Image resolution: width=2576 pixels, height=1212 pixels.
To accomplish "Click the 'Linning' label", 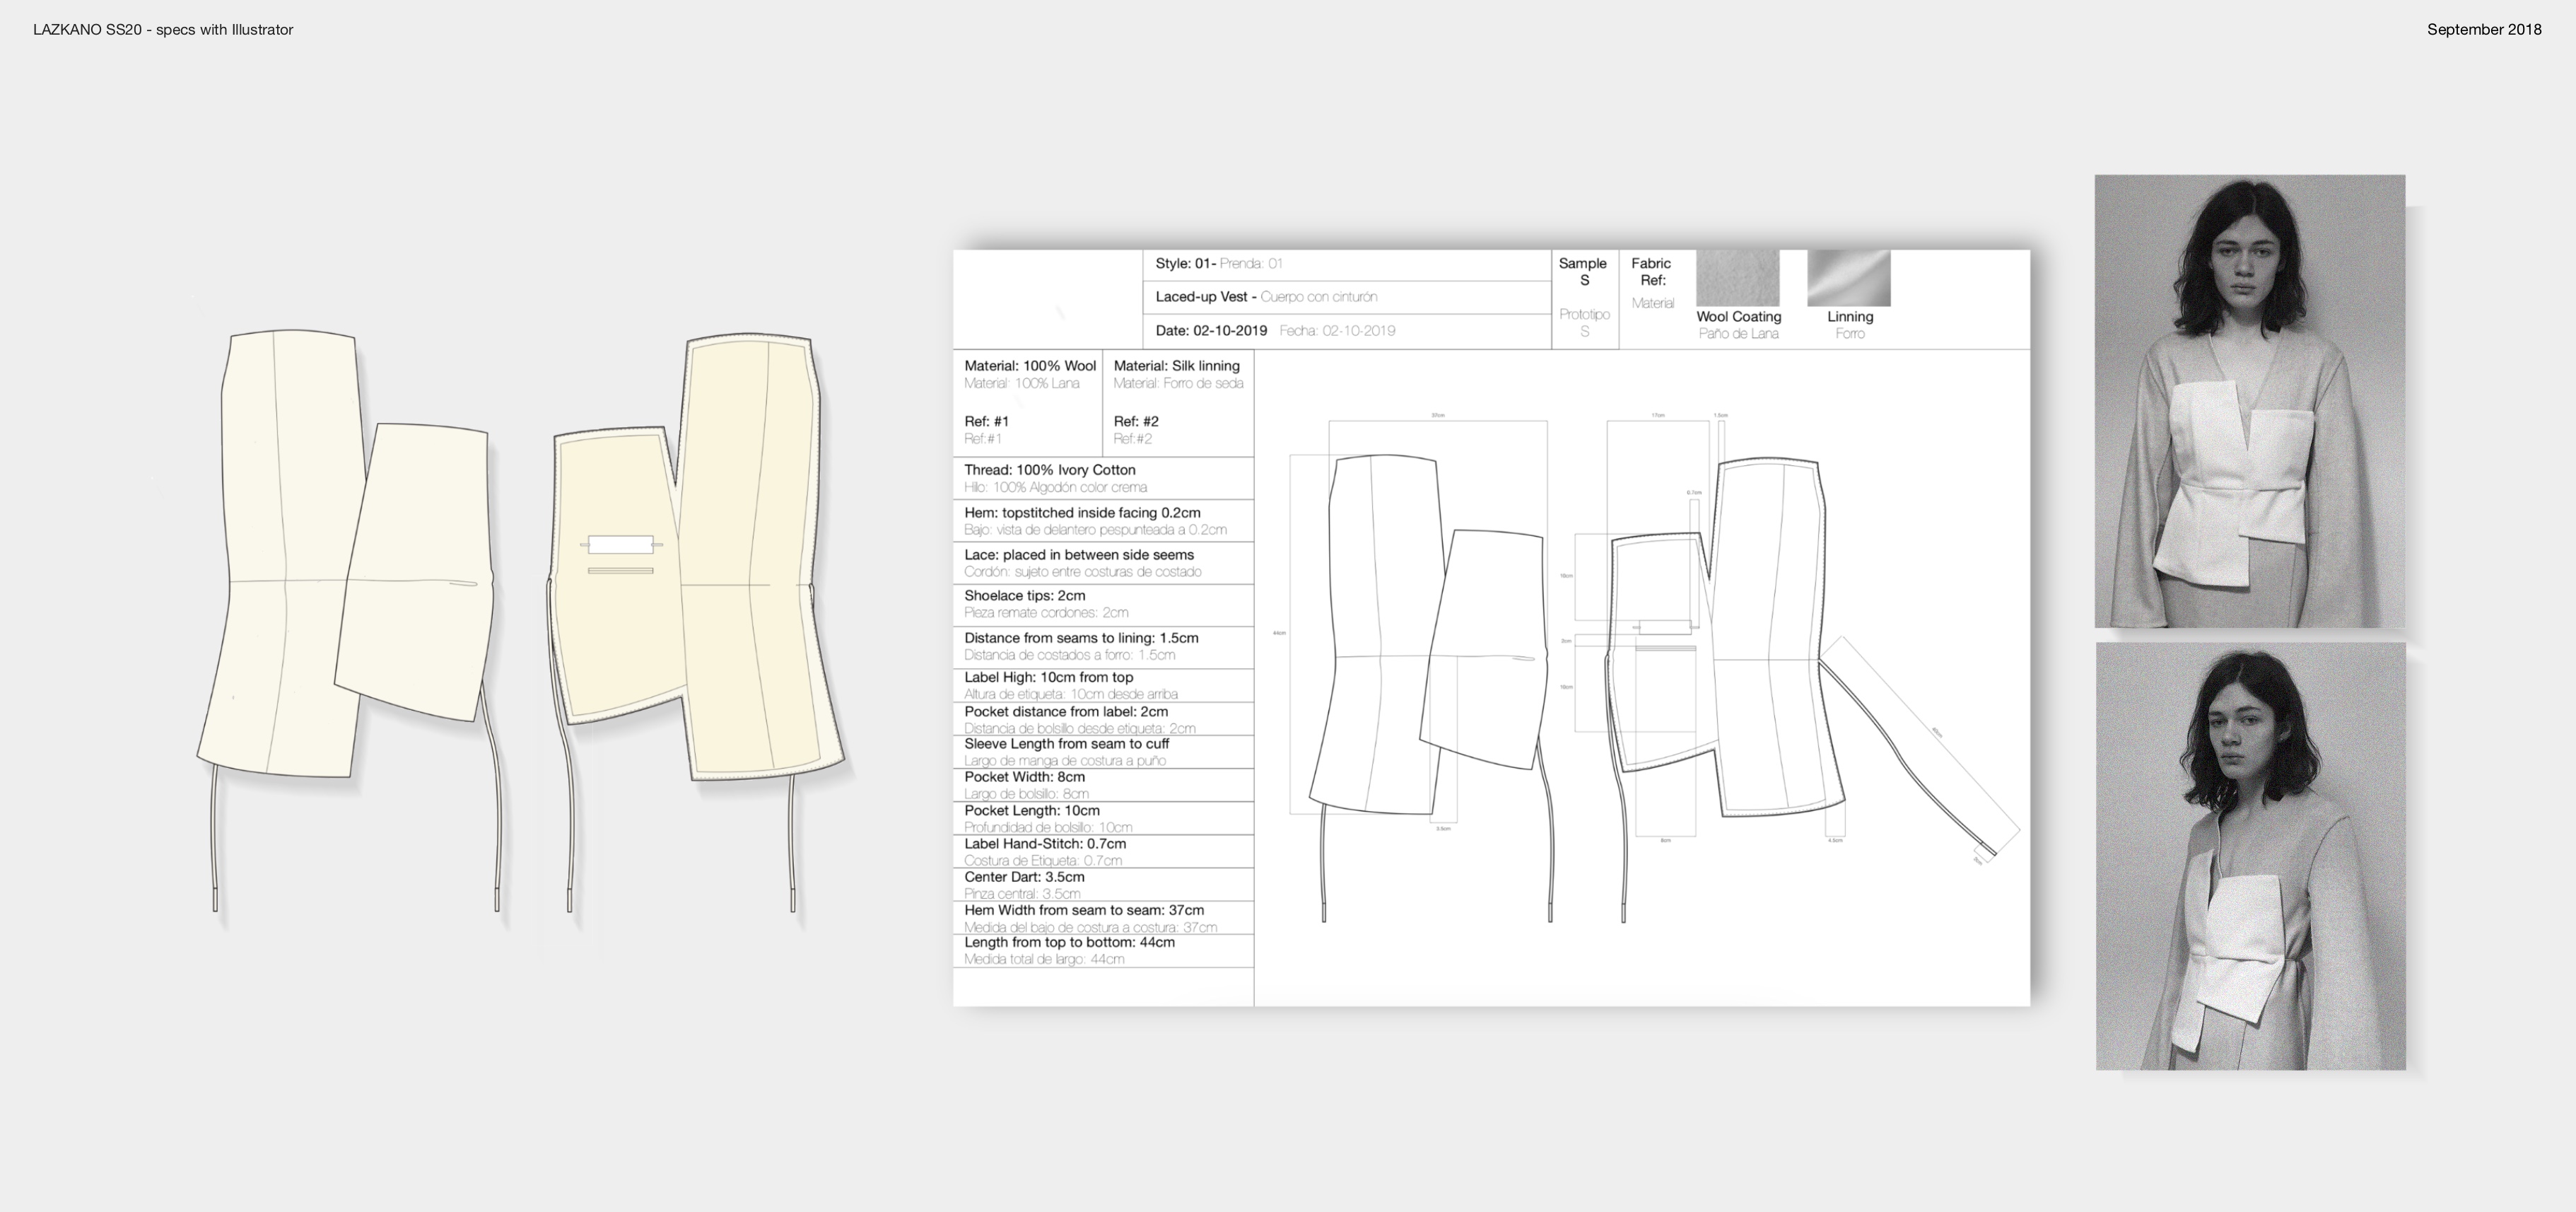I will coord(1850,317).
